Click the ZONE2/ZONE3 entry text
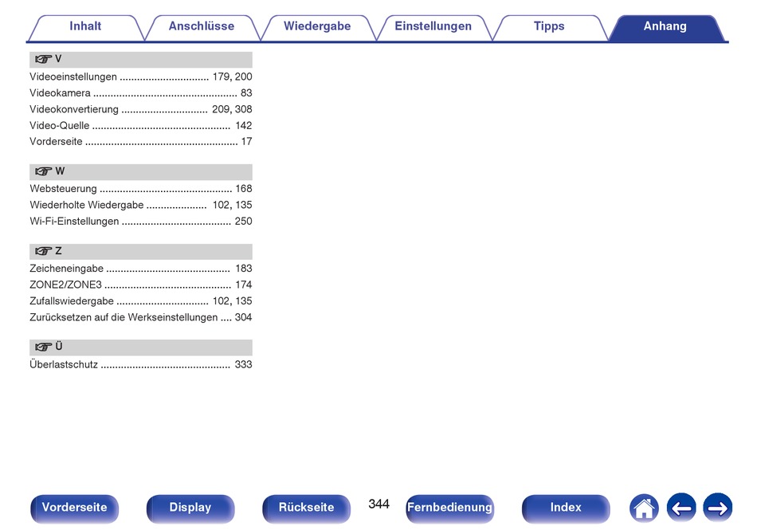Screen dimensions: 757x530 pos(65,285)
